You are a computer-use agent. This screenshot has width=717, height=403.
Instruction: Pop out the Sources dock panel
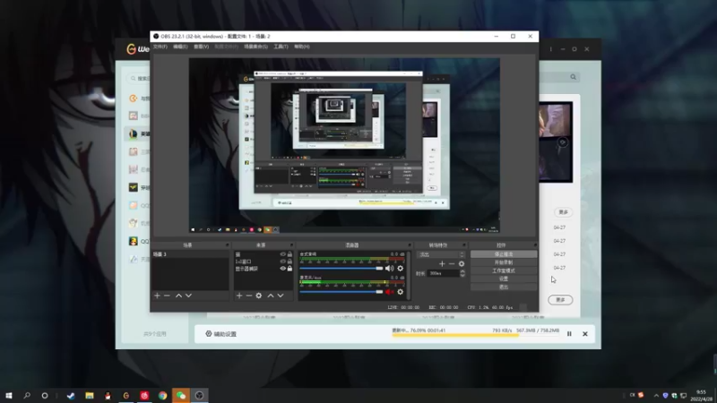tap(290, 245)
